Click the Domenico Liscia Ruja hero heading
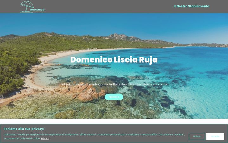The image size is (228, 143). (114, 60)
